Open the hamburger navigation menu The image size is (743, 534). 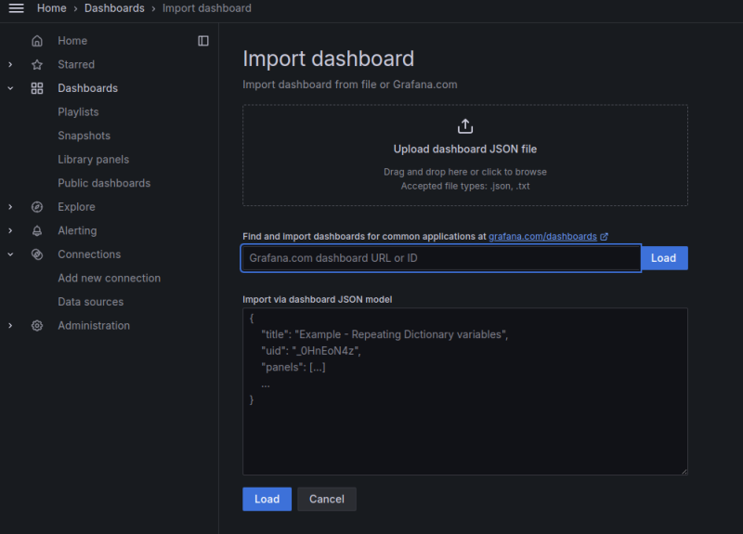[16, 8]
